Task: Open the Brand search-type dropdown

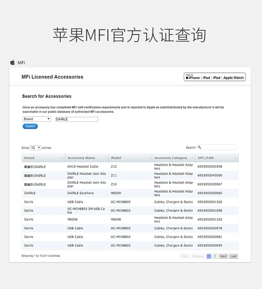Action: point(36,119)
